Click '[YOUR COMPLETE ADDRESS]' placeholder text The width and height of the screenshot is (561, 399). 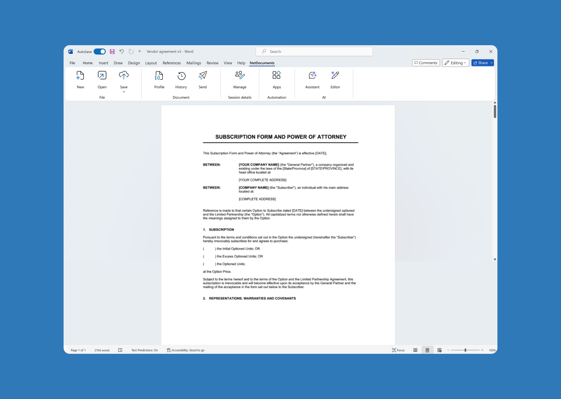coord(262,180)
